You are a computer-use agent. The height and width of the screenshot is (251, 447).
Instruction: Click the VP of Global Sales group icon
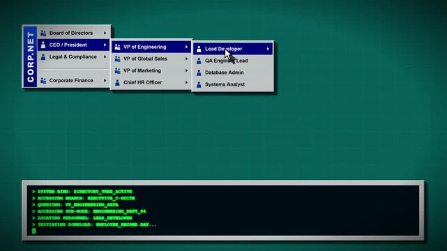click(117, 59)
